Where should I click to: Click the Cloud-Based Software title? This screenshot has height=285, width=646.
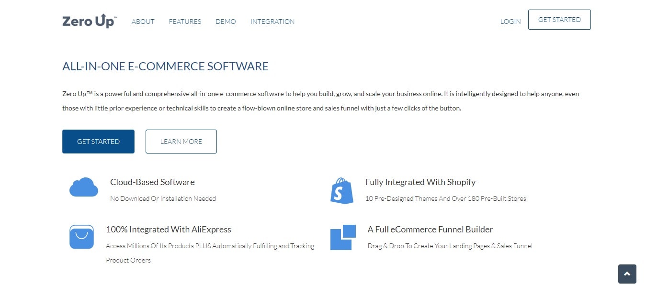pyautogui.click(x=152, y=182)
